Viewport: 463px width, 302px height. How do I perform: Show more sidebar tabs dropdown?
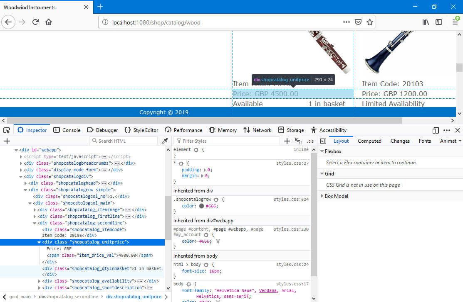(460, 141)
